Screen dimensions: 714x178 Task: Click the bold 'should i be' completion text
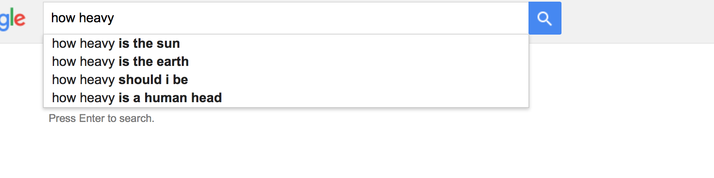click(x=153, y=80)
